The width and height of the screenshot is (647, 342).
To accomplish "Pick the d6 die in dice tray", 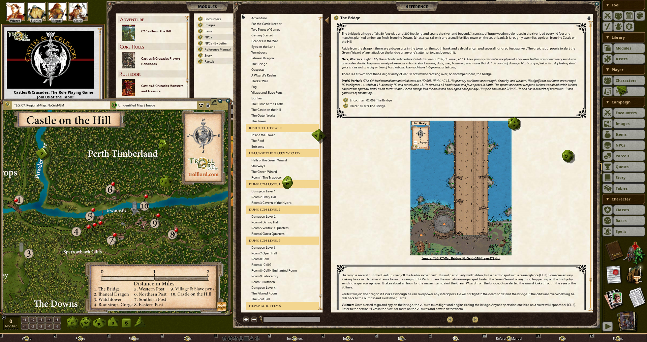I will click(x=126, y=323).
